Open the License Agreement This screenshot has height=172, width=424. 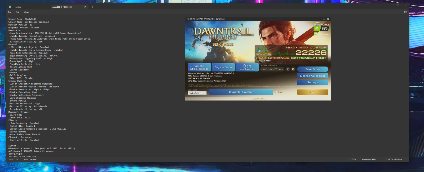click(312, 76)
